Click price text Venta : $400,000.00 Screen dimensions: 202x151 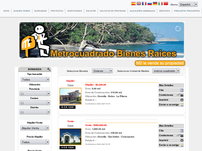point(96,125)
